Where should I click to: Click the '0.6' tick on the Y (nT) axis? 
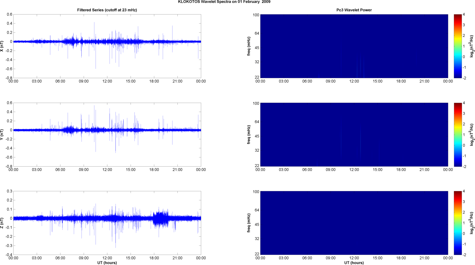tap(10, 103)
